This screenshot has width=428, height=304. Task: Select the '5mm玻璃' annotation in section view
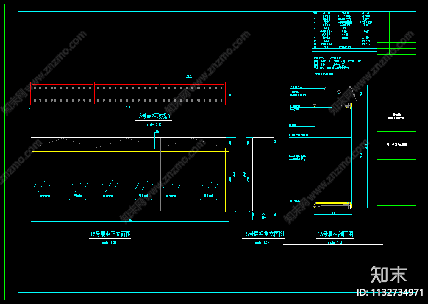coord(294,109)
